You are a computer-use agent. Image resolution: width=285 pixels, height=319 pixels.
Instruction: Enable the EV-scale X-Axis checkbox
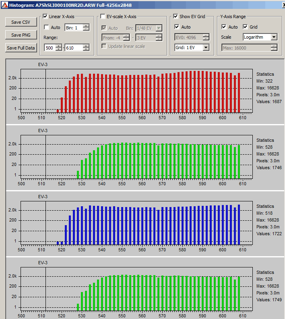(x=103, y=17)
